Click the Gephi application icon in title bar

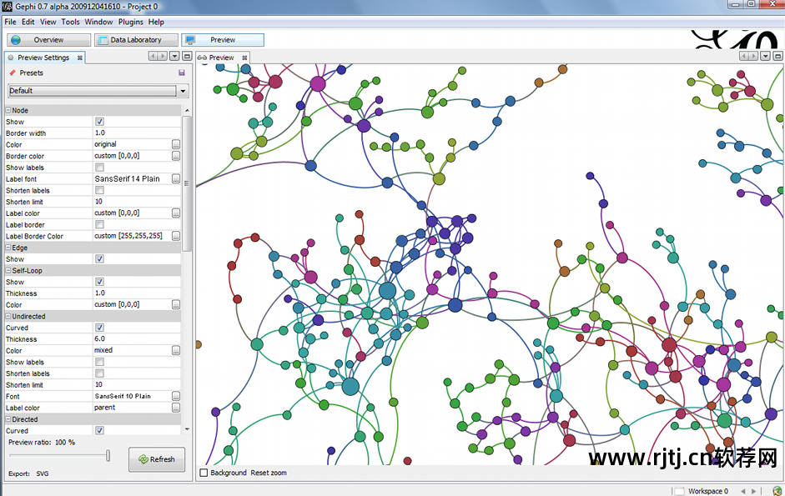coord(7,7)
